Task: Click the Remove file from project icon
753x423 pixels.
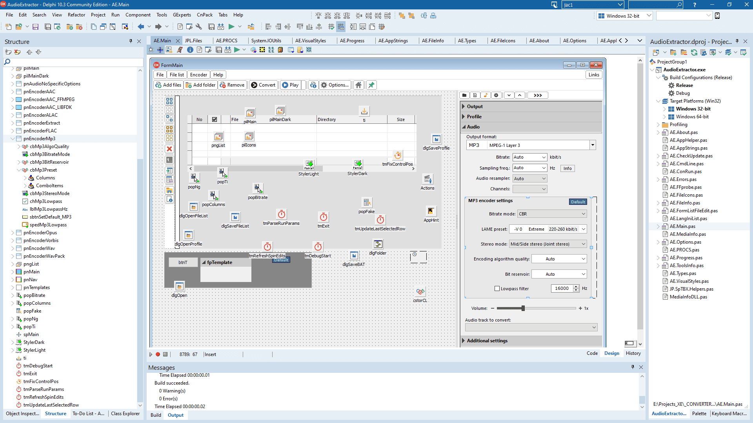Action: point(79,27)
